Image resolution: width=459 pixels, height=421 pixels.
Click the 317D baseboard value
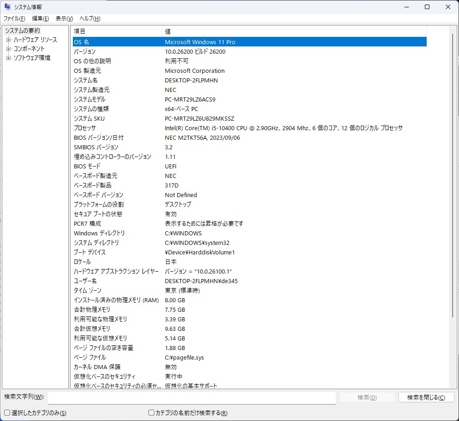point(172,186)
